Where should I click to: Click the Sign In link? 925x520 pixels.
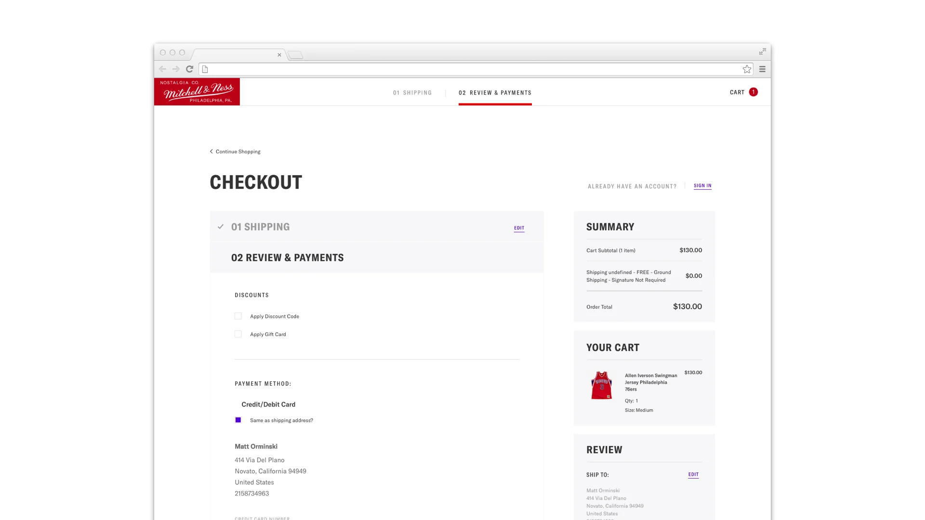[x=702, y=185]
